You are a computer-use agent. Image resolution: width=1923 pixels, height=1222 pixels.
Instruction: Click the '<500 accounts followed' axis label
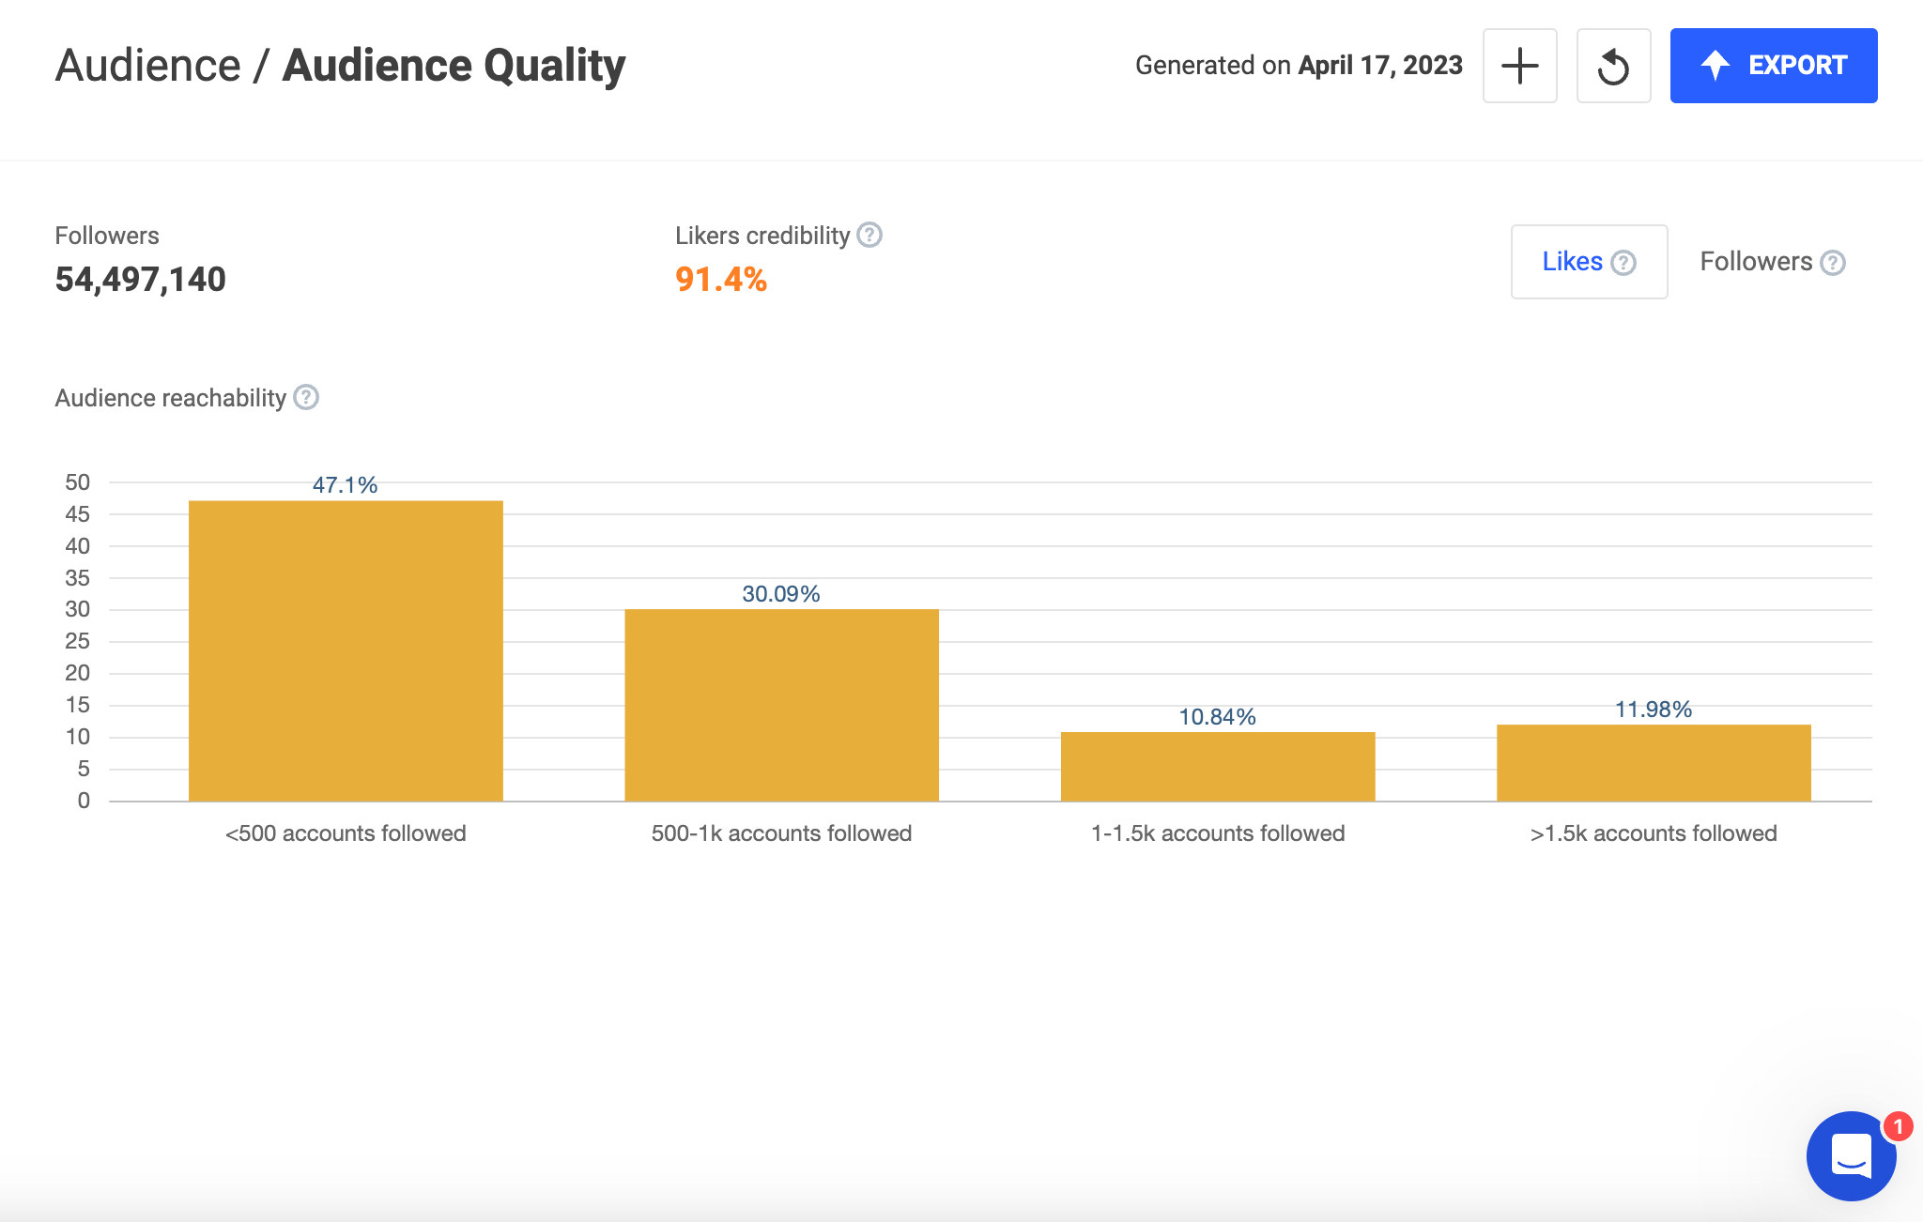346,833
